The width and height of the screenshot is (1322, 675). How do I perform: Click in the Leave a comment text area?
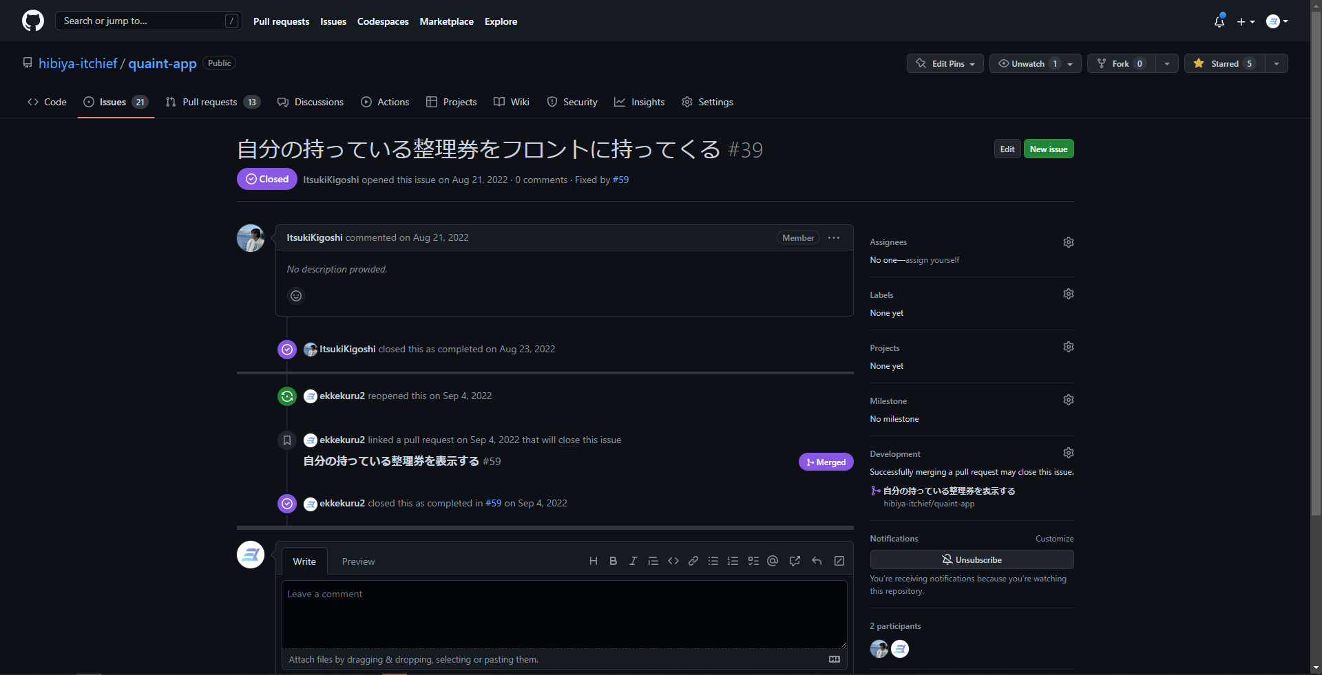click(564, 614)
